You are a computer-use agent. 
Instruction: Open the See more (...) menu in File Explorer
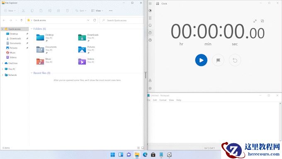110,11
